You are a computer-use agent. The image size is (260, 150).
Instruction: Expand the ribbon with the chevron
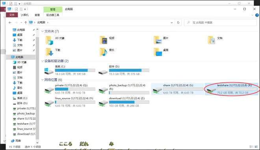[252, 15]
